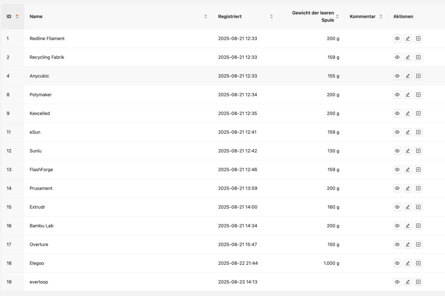Show Overture vendor via eye icon
This screenshot has height=296, width=445.
(x=397, y=244)
